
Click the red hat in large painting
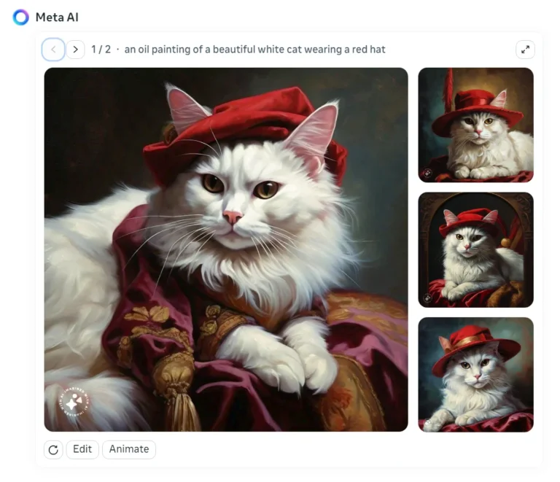click(x=241, y=124)
